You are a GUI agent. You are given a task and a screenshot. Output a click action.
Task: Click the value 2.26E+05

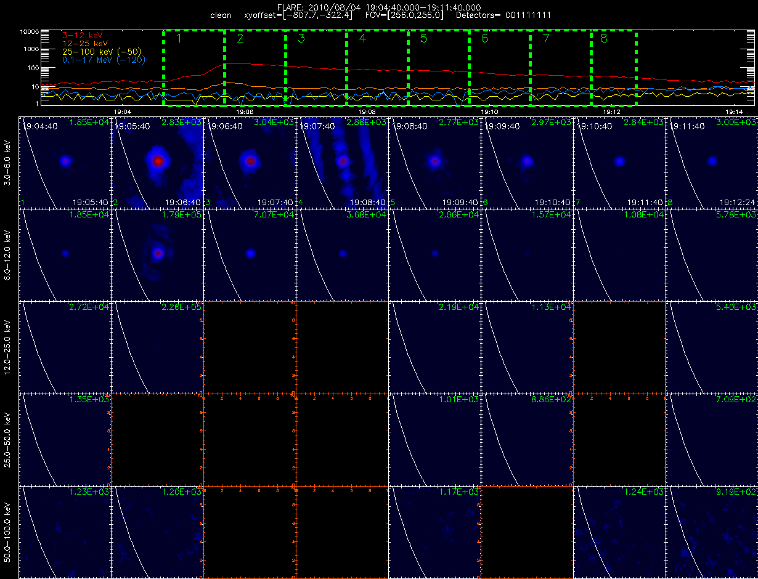(181, 307)
